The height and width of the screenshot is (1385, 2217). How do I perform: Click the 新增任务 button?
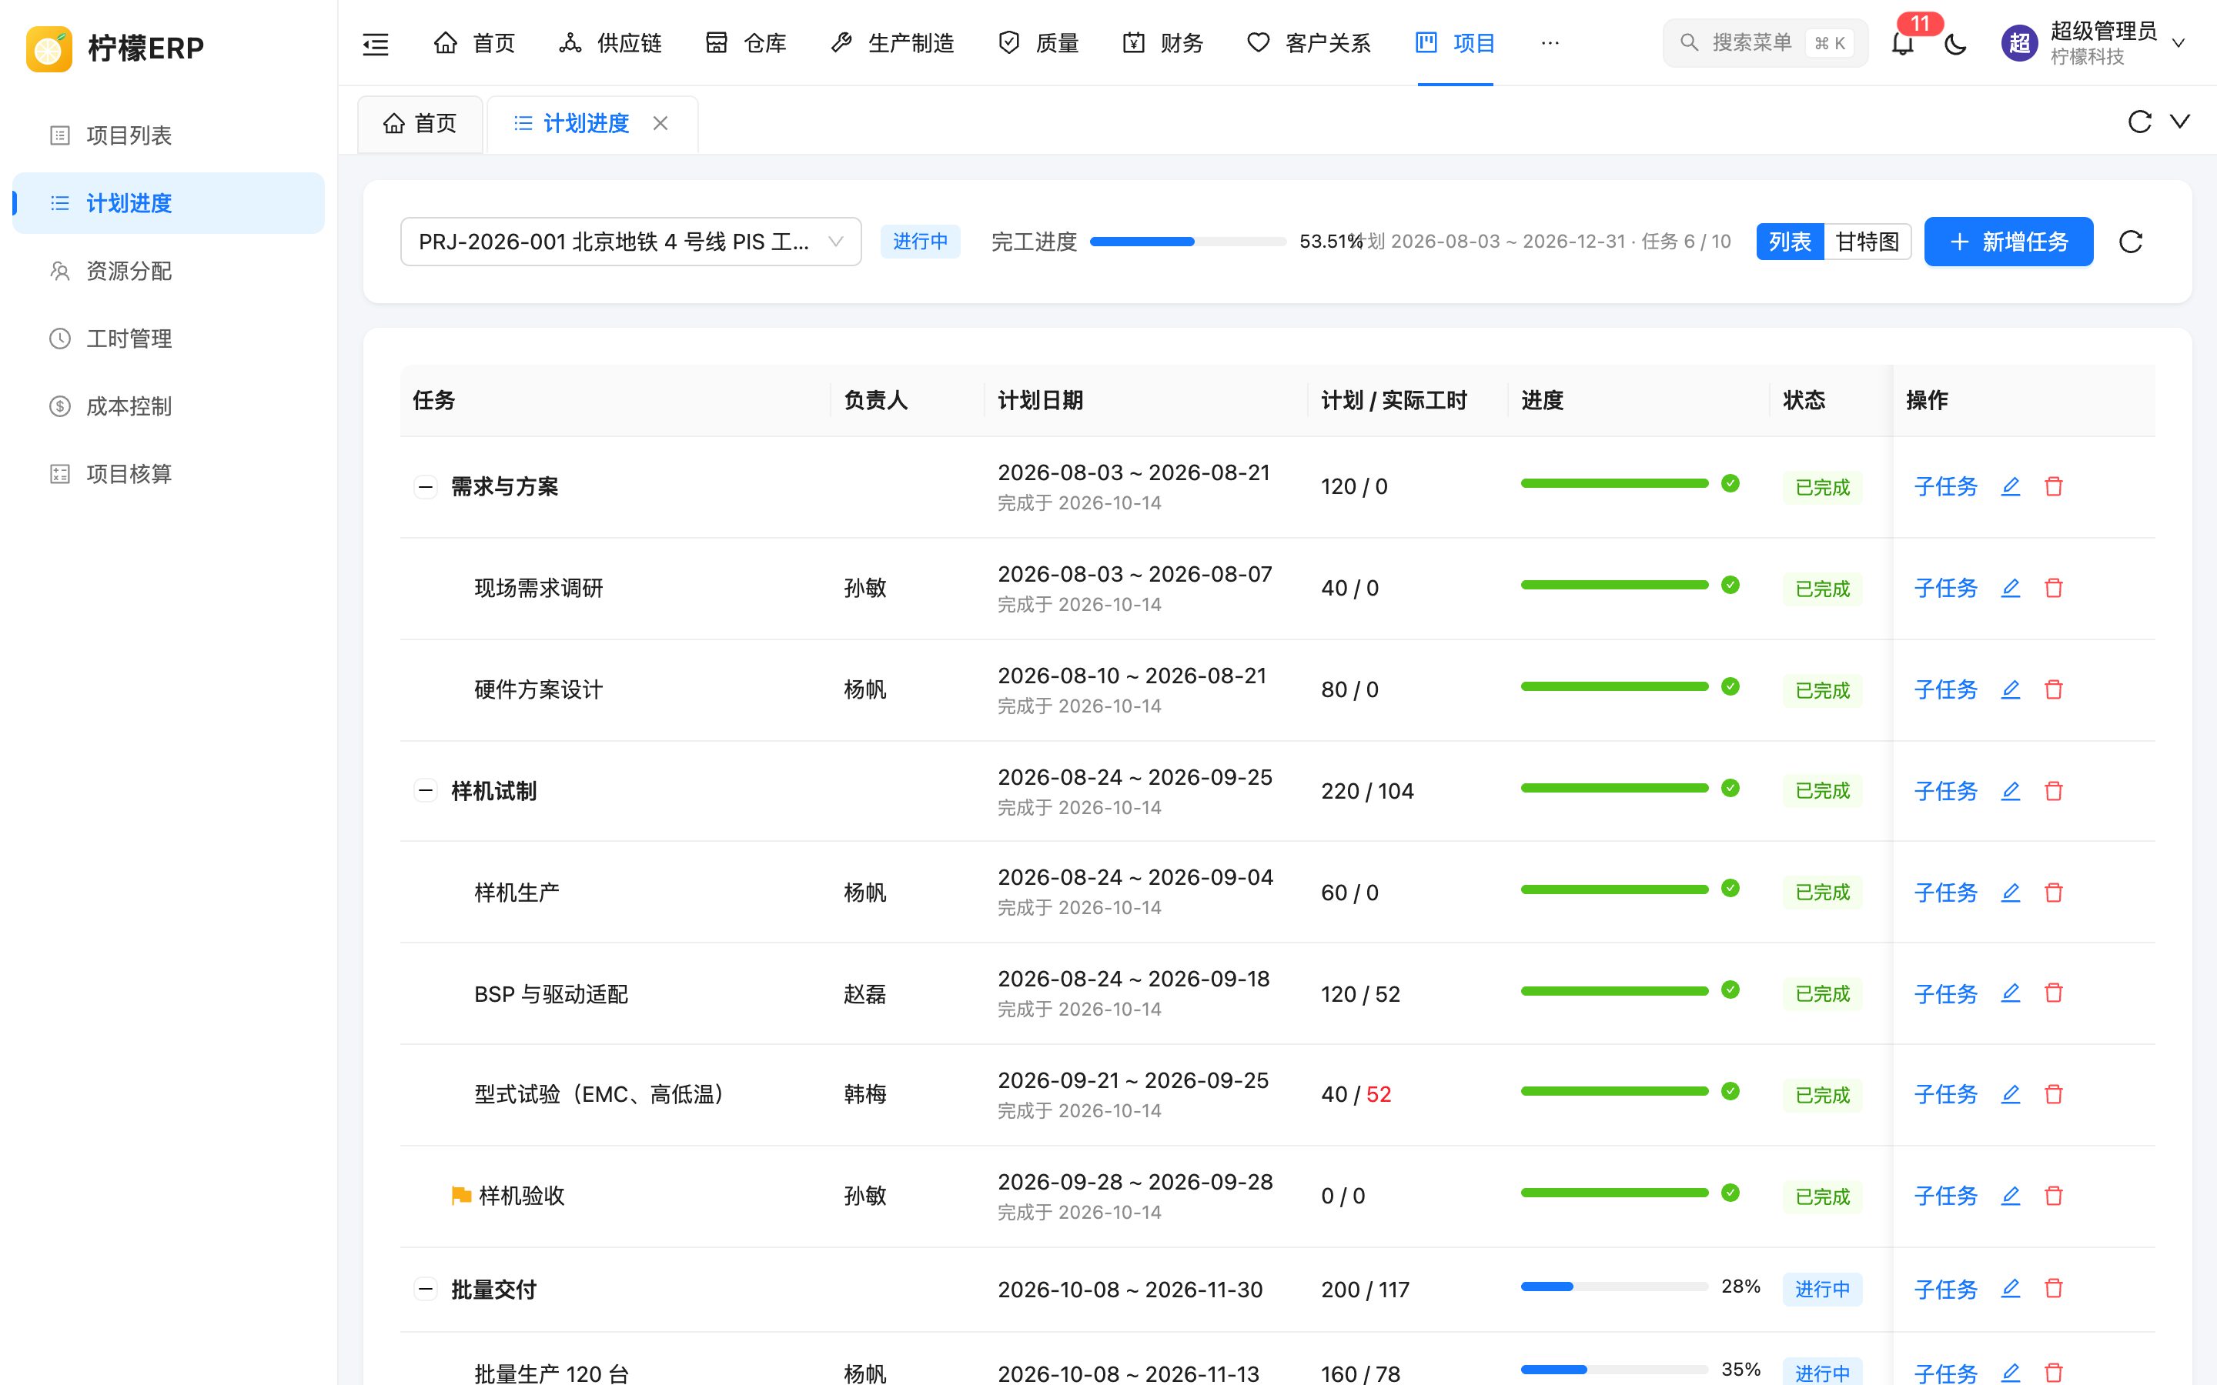[x=2008, y=242]
